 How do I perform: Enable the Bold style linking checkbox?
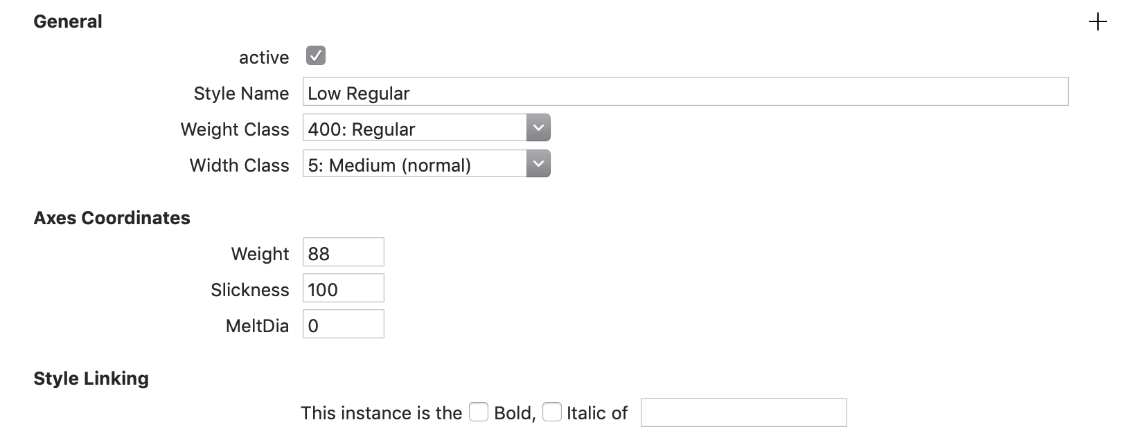(479, 412)
